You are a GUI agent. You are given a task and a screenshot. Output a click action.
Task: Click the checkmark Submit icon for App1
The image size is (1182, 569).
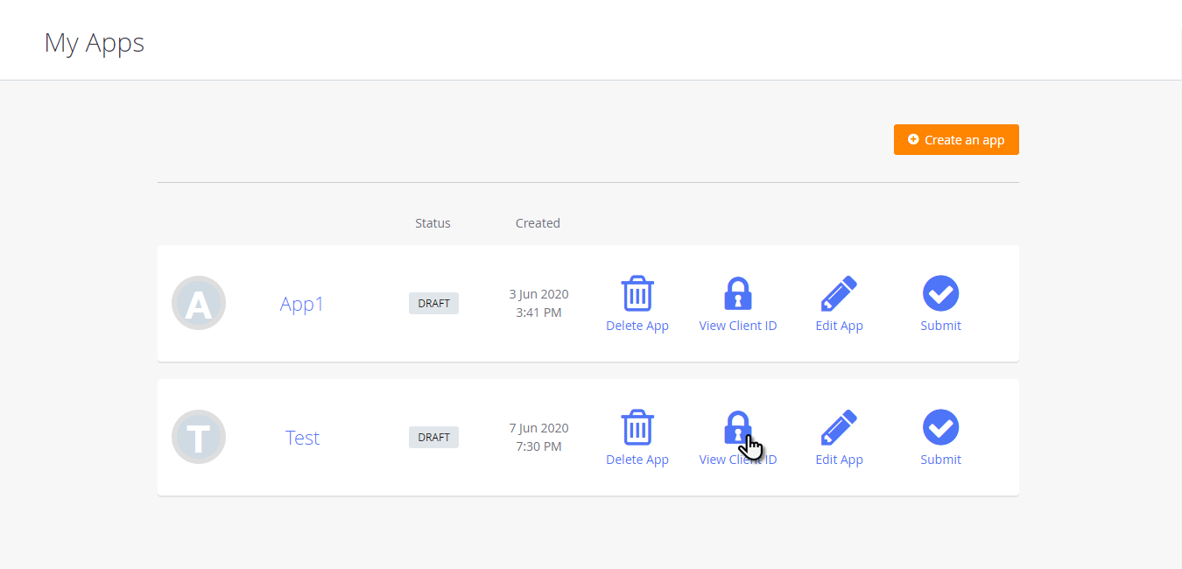[x=940, y=293]
